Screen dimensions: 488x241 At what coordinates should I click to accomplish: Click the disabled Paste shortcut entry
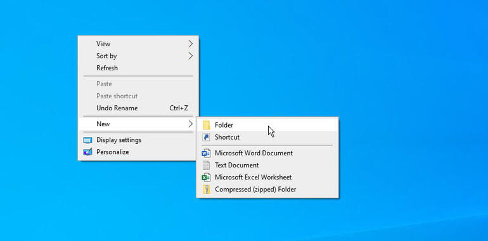[x=138, y=96]
